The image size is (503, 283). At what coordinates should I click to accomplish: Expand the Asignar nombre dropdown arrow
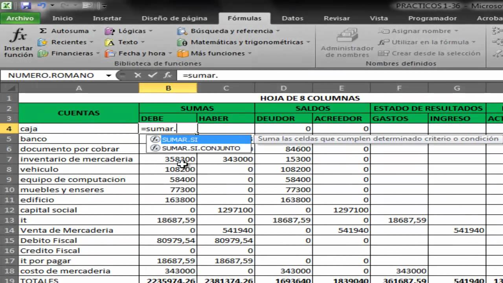(456, 31)
